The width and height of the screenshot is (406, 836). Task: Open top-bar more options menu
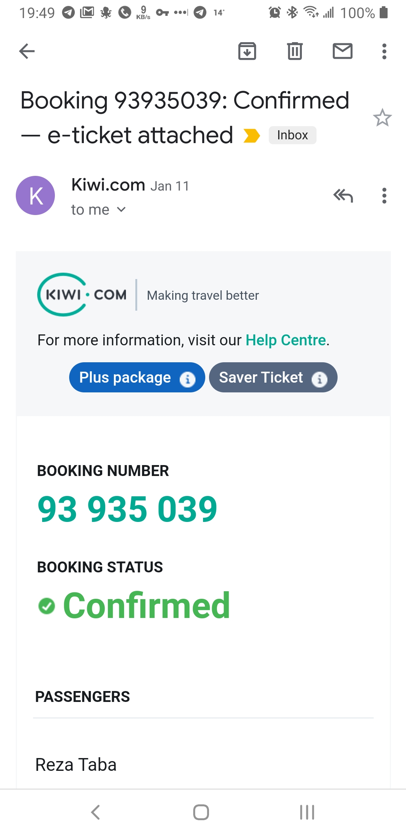pyautogui.click(x=384, y=51)
